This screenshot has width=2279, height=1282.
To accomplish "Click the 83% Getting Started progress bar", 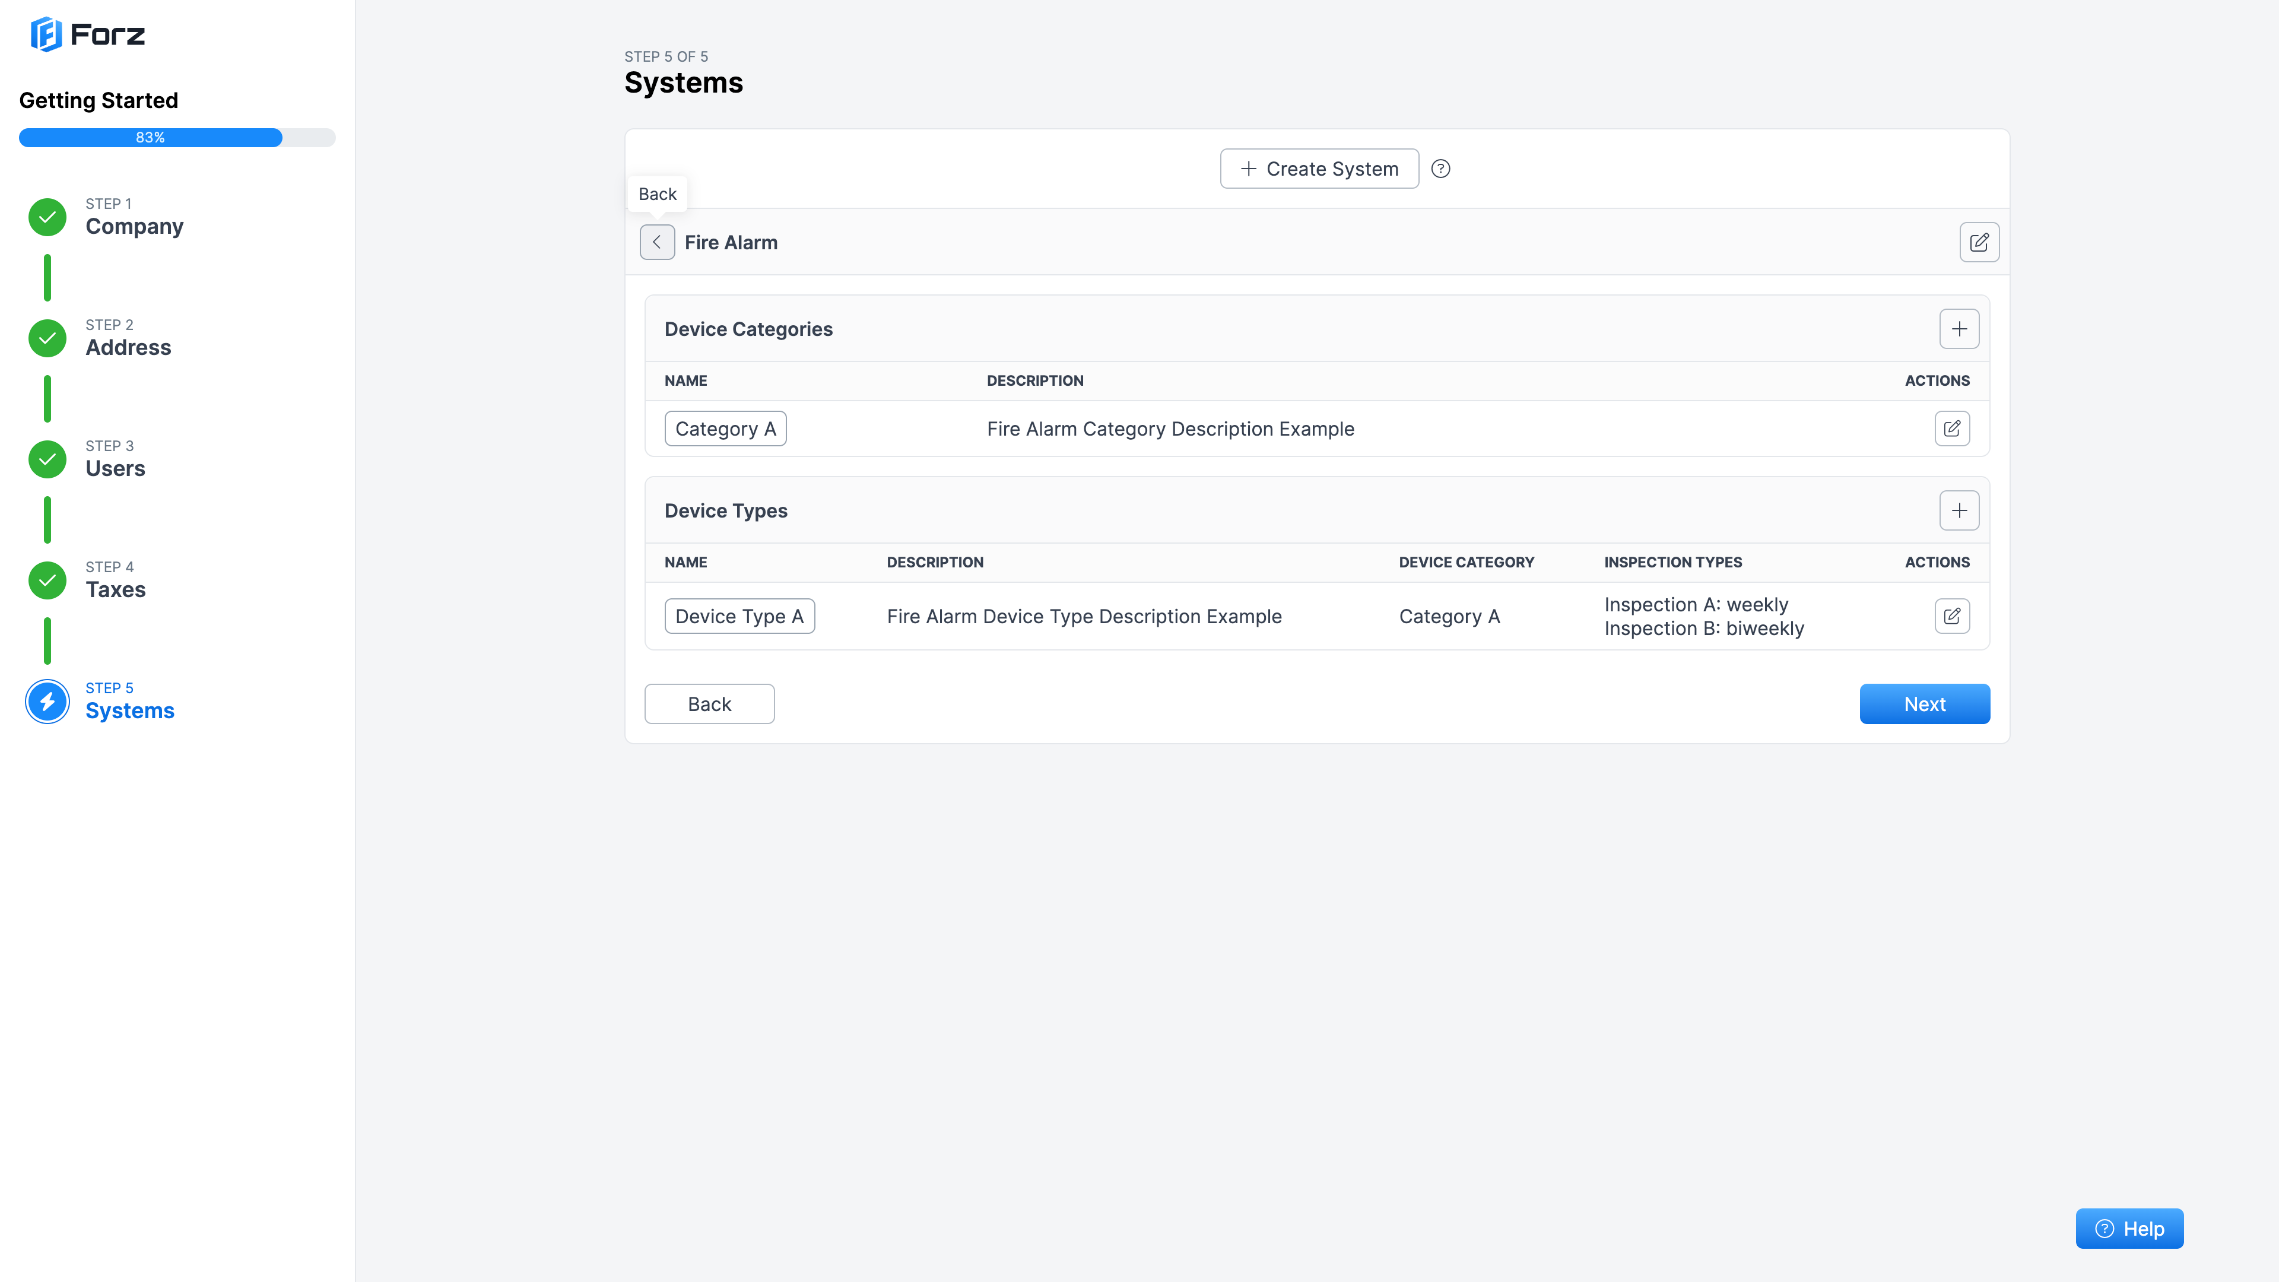I will tap(177, 137).
